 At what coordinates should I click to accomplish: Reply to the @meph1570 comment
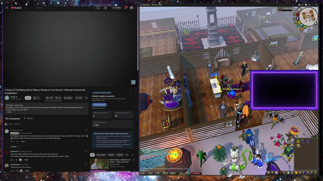pos(26,160)
